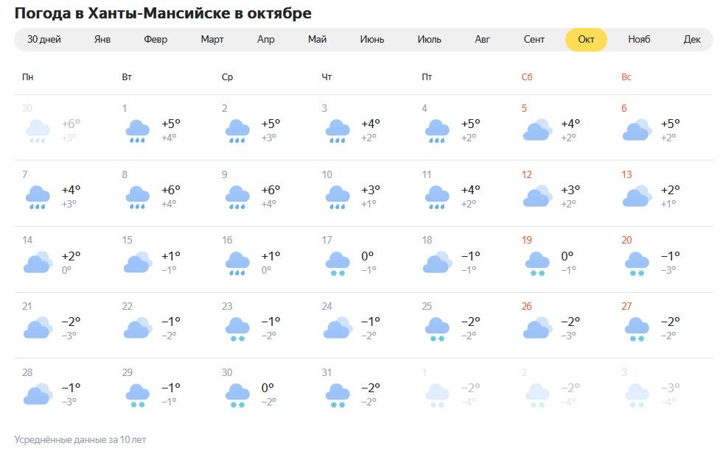Click day number 26 in the calendar

click(x=527, y=306)
